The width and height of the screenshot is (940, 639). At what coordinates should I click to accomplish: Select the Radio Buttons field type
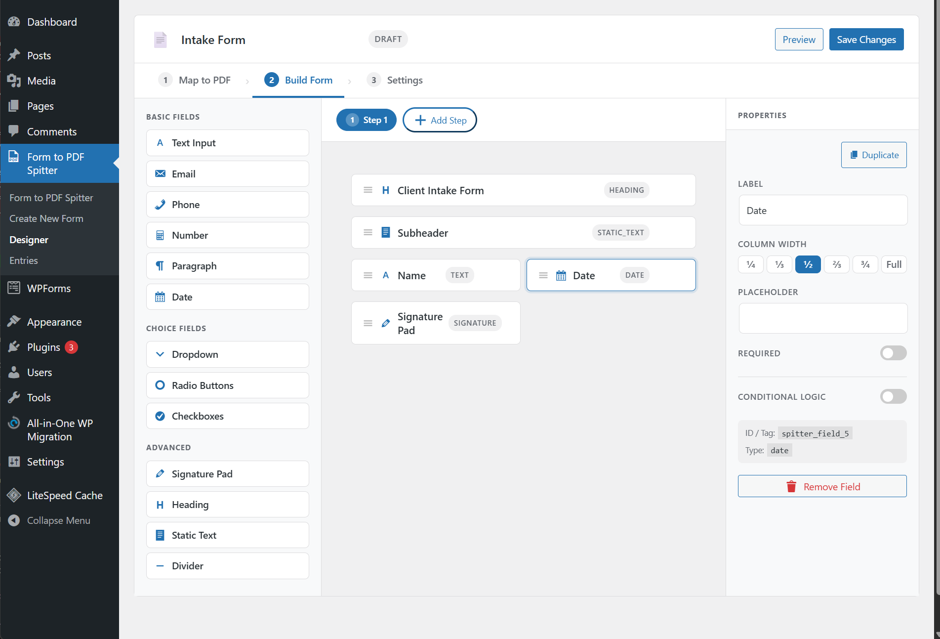[x=203, y=385]
